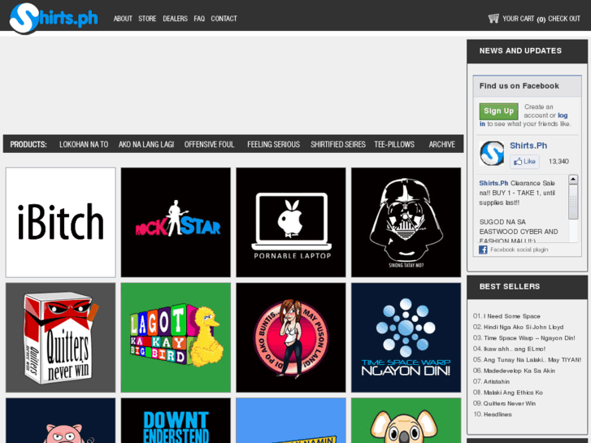591x443 pixels.
Task: Click the Shirts.Ph Facebook page avatar
Action: coord(492,153)
